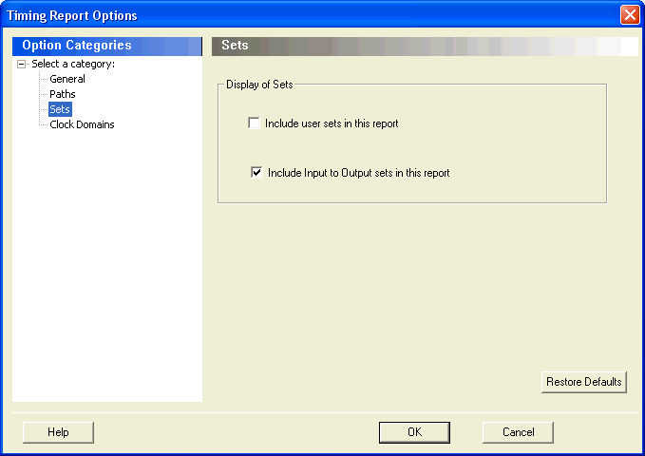Image resolution: width=645 pixels, height=456 pixels.
Task: Close the dialog with the red X
Action: (x=630, y=15)
